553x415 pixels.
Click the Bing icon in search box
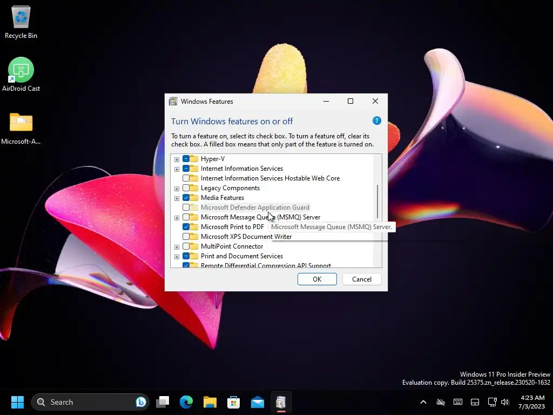(x=141, y=402)
